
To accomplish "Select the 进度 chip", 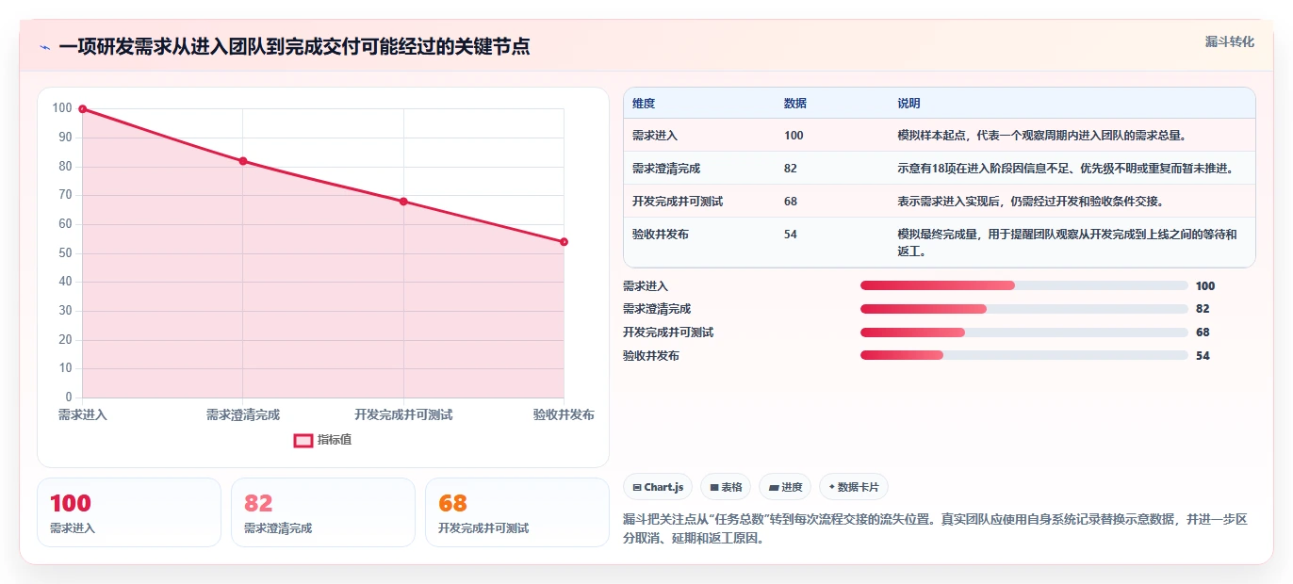I will pyautogui.click(x=785, y=487).
